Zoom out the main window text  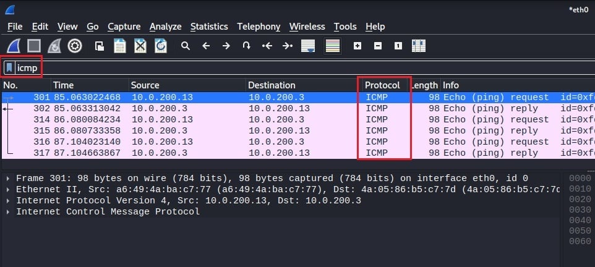pyautogui.click(x=377, y=46)
